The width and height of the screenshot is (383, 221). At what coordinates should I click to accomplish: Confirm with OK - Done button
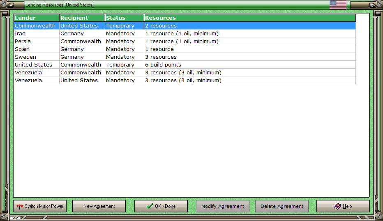[161, 206]
